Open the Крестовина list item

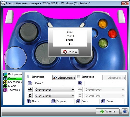(13, 82)
